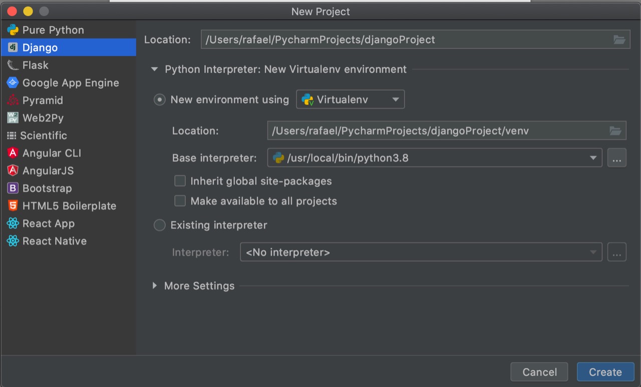This screenshot has height=387, width=641.
Task: Click the Django framework icon
Action: [14, 48]
